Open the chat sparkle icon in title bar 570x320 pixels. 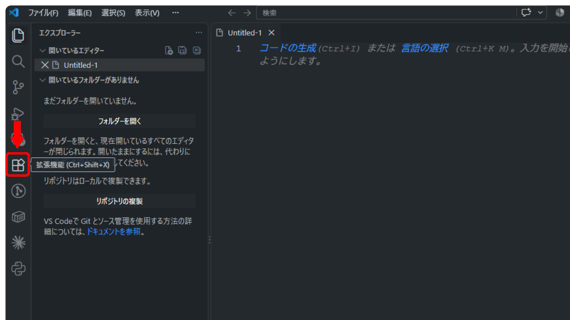(526, 13)
